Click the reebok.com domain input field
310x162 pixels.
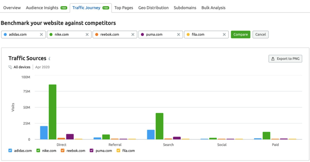[115, 35]
